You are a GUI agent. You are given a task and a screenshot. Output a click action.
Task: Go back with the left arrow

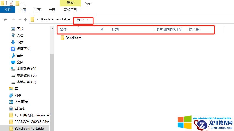click(x=5, y=20)
